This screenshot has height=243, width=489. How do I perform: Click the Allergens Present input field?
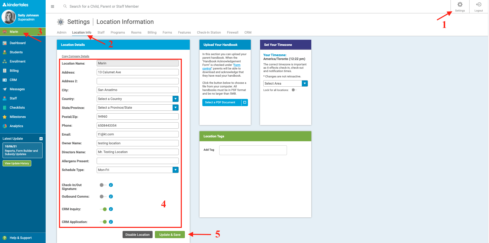138,161
